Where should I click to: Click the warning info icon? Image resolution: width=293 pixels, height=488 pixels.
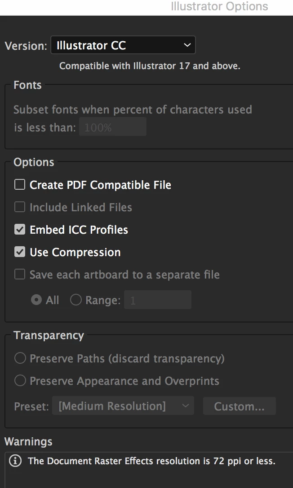pos(15,461)
